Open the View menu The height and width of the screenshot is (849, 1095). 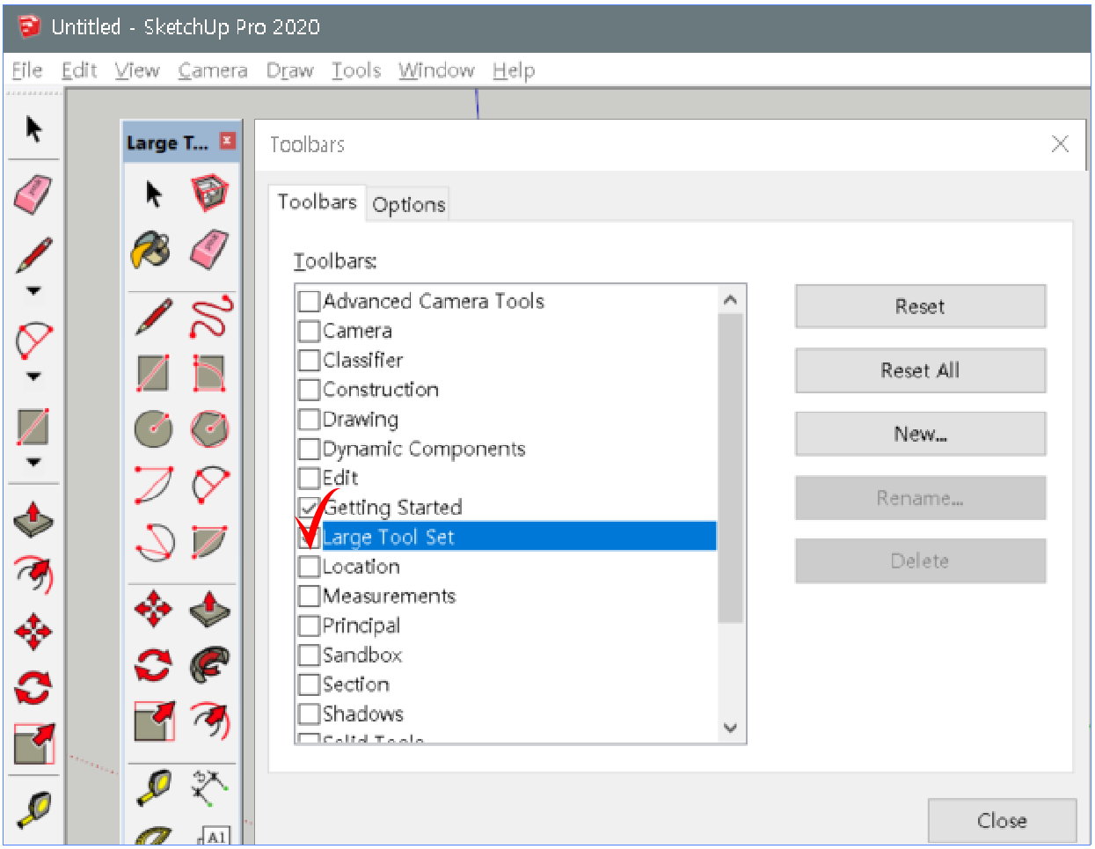point(137,70)
